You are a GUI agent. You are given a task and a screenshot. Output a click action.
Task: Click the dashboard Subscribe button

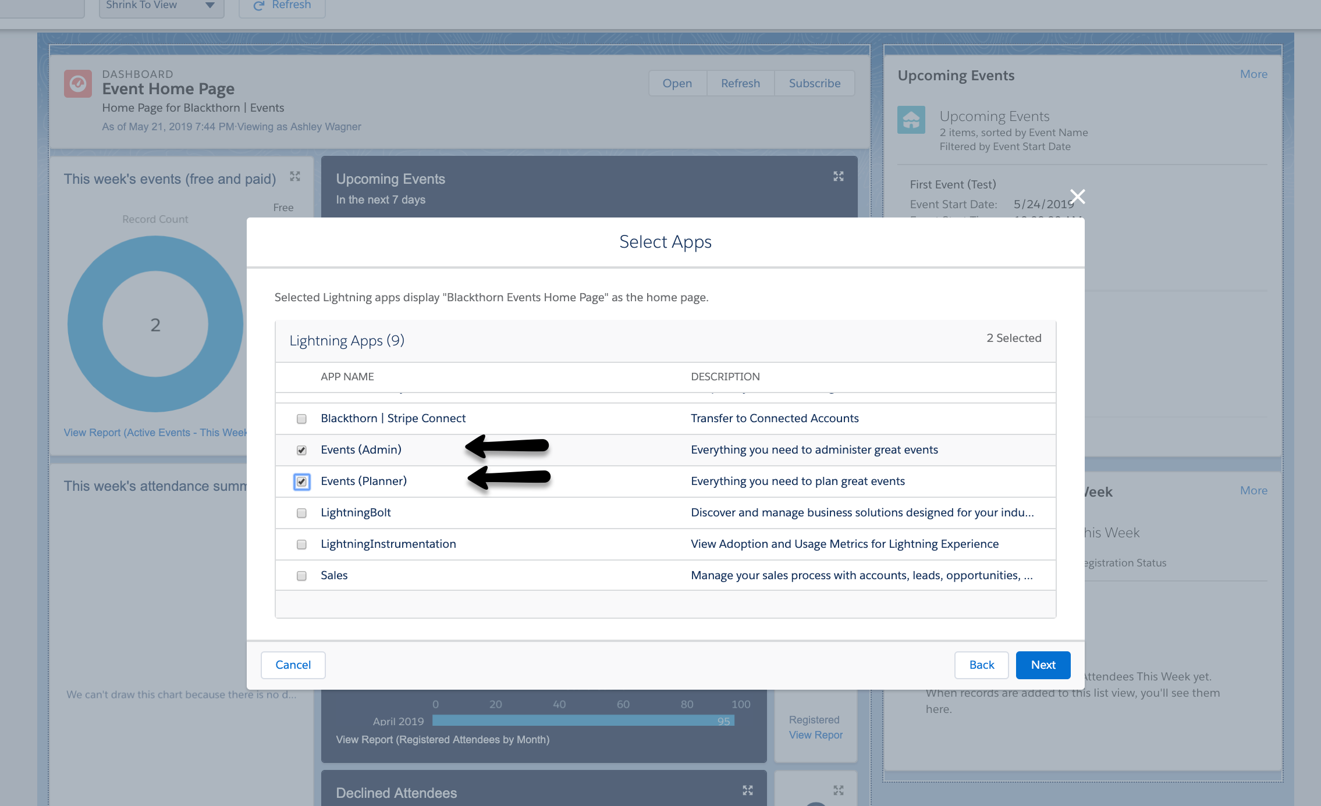point(815,83)
